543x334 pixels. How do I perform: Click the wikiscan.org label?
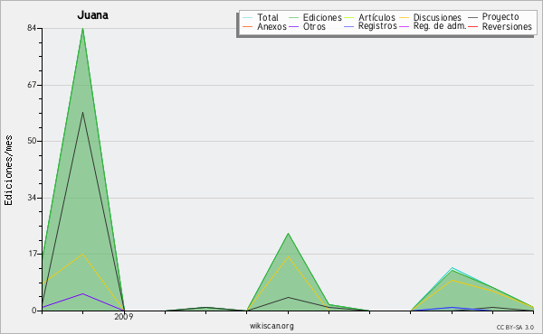point(271,326)
